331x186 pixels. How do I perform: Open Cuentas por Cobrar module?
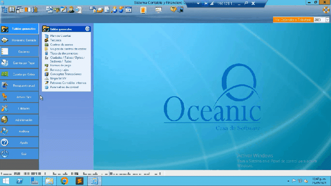coord(19,74)
